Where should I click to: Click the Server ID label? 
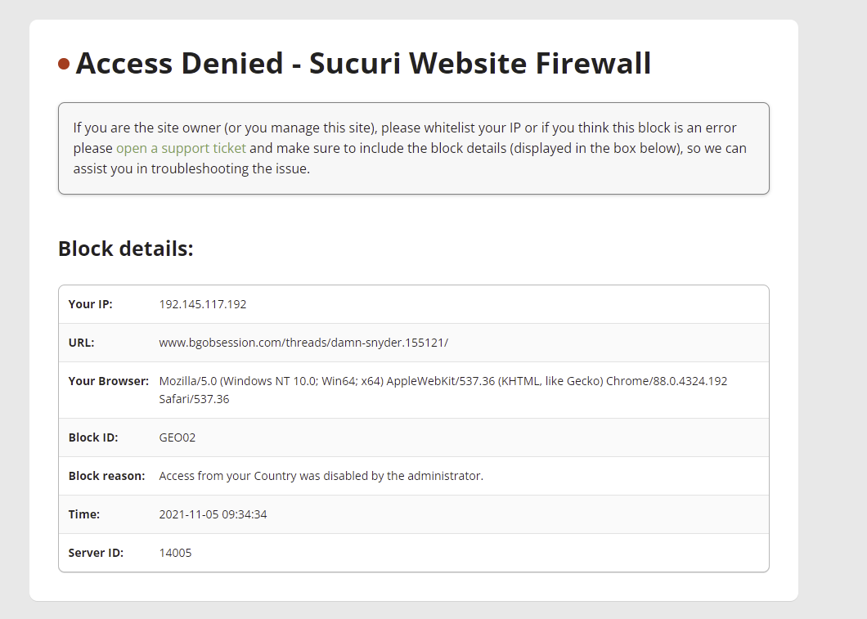(x=97, y=553)
